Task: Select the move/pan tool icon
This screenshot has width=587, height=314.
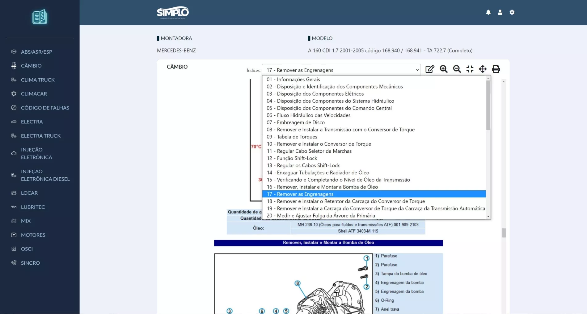Action: tap(483, 69)
